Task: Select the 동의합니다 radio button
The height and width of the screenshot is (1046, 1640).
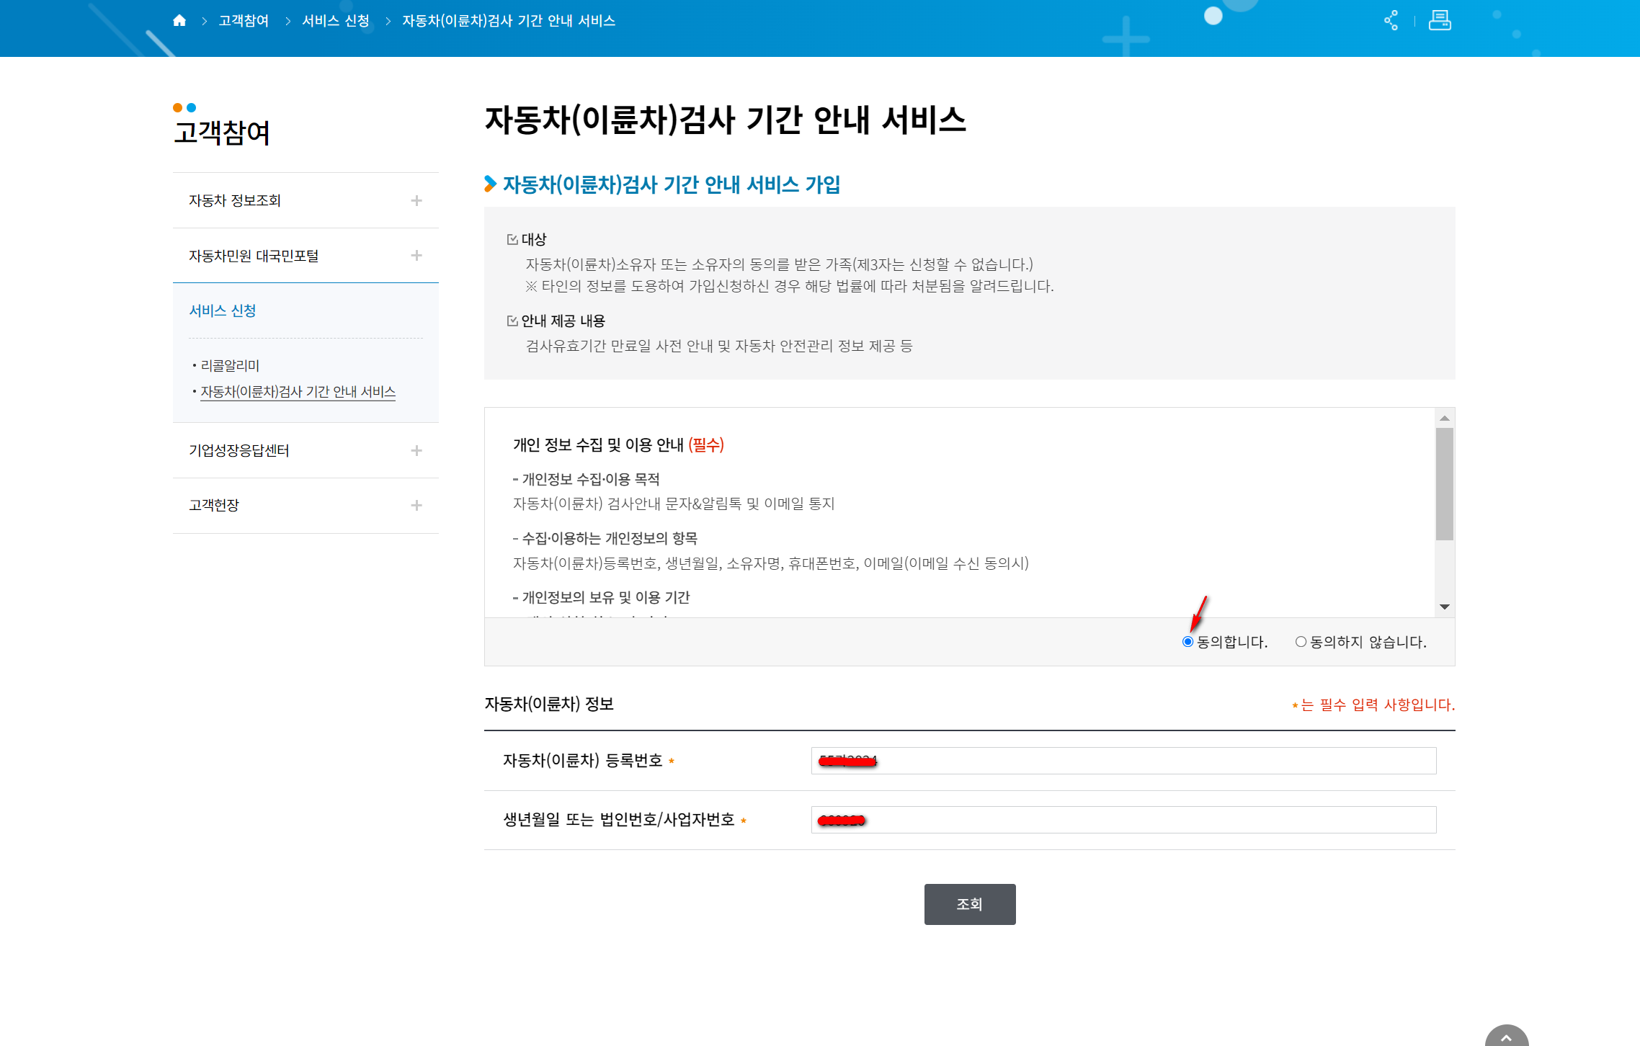Action: (1188, 642)
